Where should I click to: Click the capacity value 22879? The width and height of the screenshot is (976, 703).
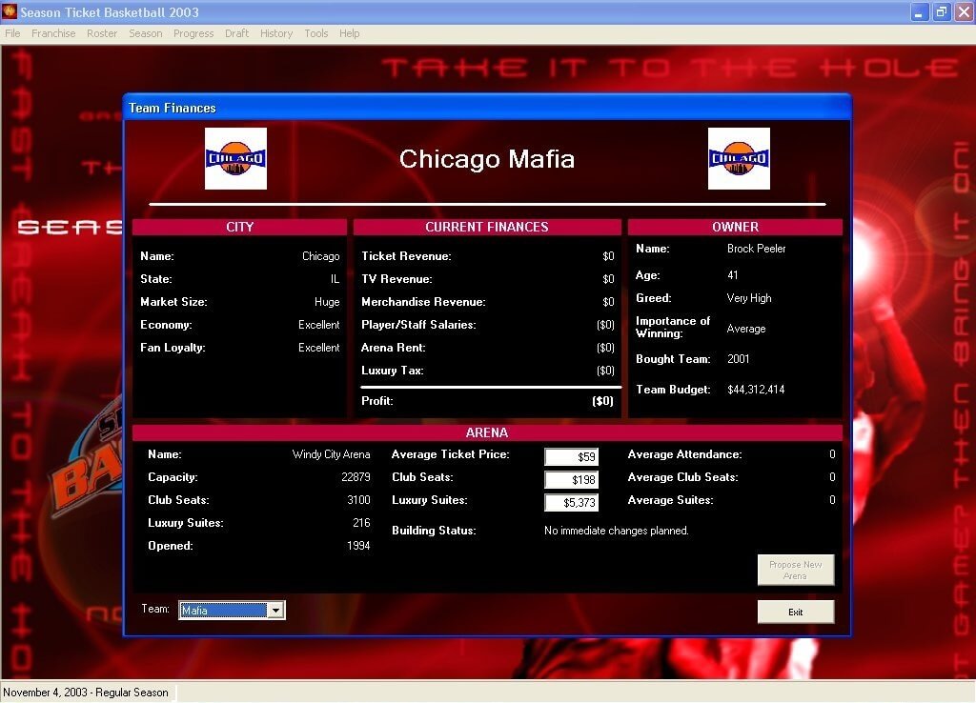click(356, 477)
